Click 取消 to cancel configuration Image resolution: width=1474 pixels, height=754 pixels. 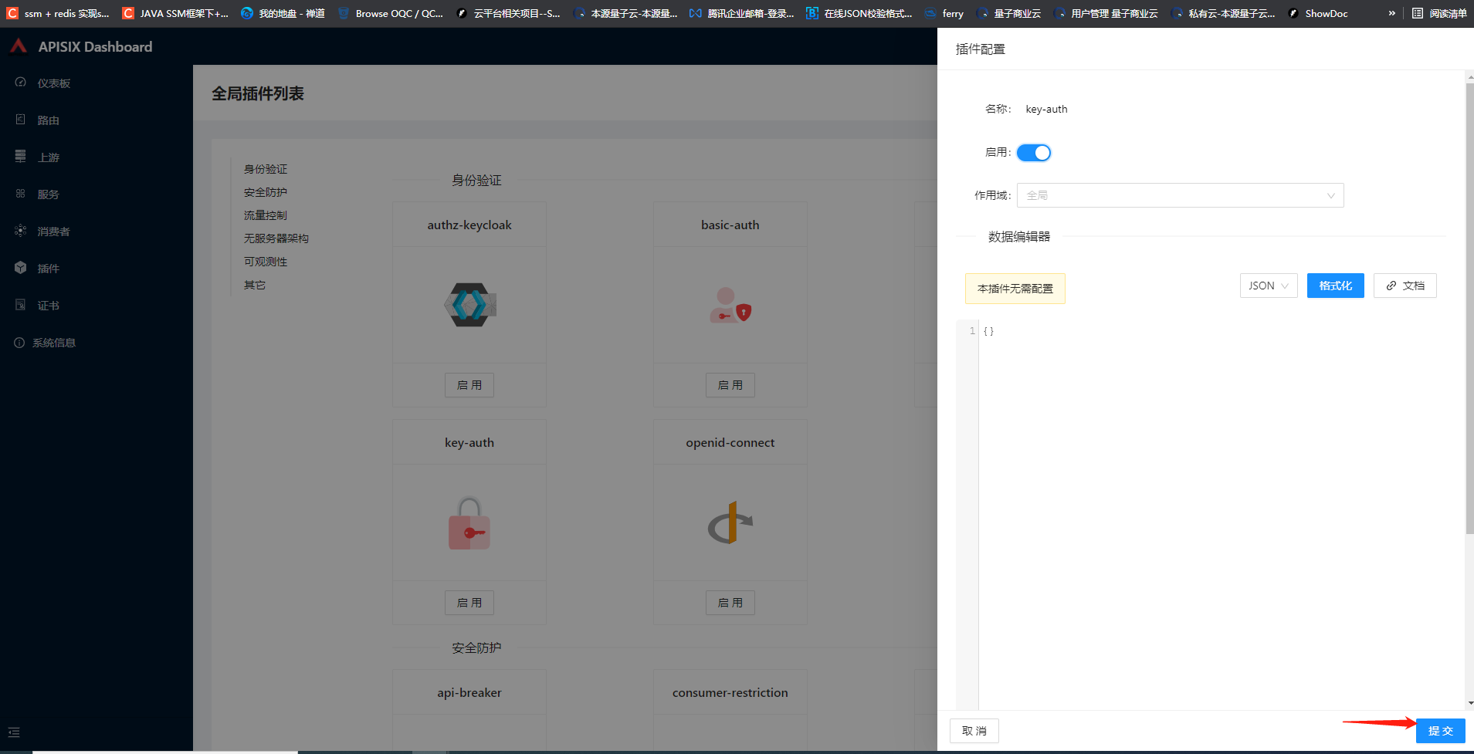974,731
